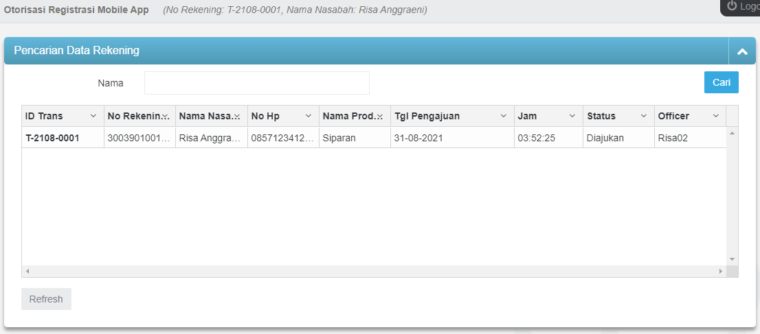Click horizontal scrollbar right arrow
Viewport: 760px width, 334px height.
pos(721,272)
